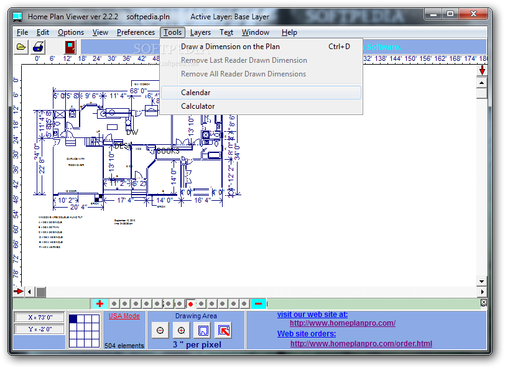The width and height of the screenshot is (505, 368).
Task: Click the X = 73' 0" coordinate field
Action: pos(40,317)
